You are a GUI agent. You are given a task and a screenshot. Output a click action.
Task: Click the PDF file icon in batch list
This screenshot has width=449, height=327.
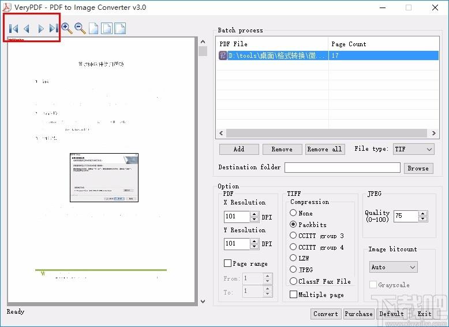223,55
